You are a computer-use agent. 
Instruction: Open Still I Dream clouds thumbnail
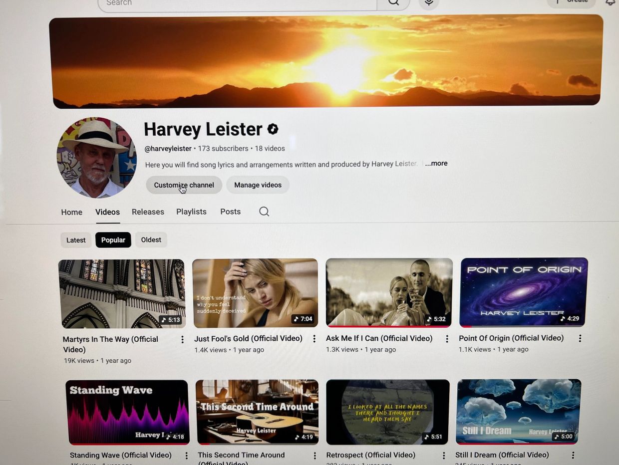pos(518,412)
